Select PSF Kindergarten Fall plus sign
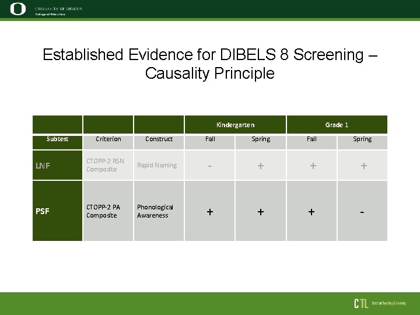This screenshot has height=315, width=420. [210, 212]
